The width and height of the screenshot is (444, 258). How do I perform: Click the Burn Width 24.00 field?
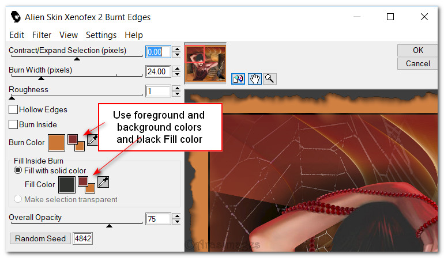[159, 71]
